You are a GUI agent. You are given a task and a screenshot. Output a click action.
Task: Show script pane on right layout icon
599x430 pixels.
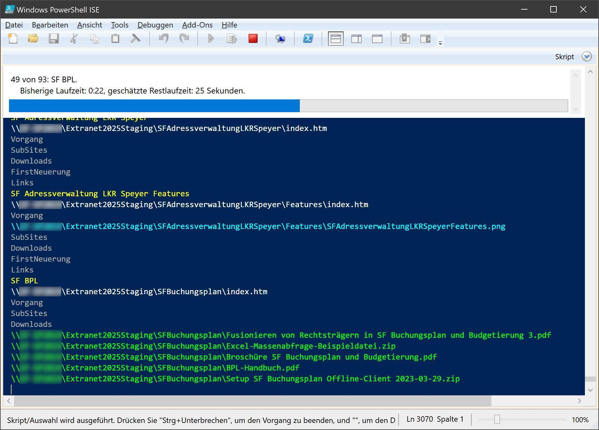tap(357, 39)
